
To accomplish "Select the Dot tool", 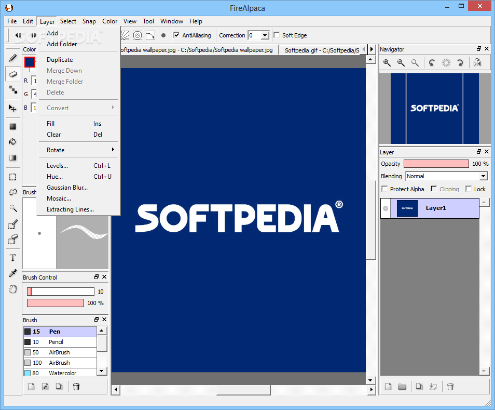I will 12,90.
